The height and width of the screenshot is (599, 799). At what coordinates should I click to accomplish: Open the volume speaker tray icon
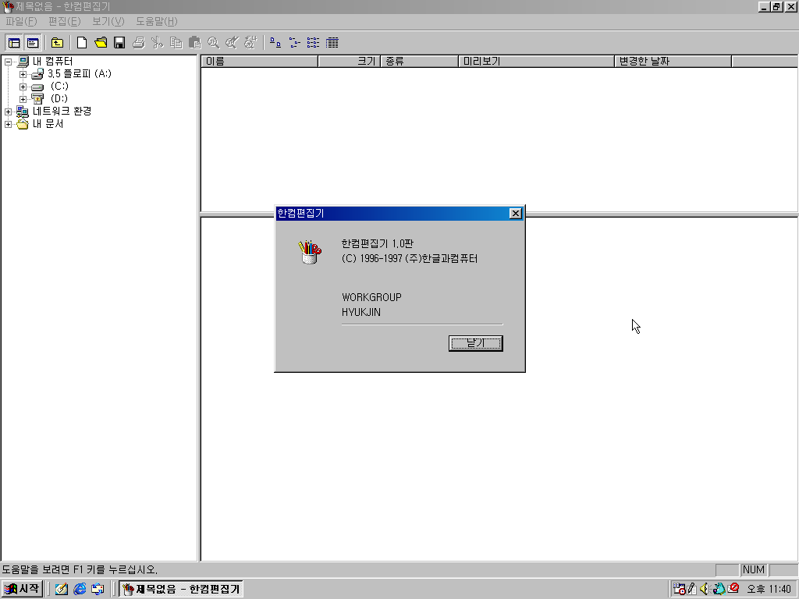point(705,589)
